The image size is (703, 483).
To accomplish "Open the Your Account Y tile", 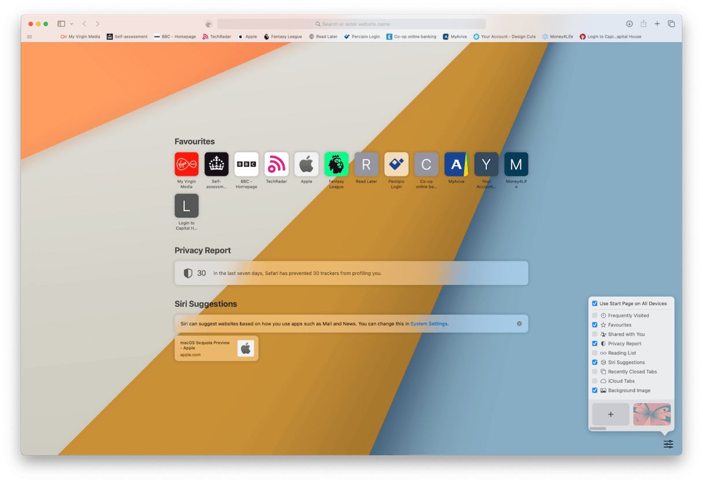I will (x=486, y=164).
